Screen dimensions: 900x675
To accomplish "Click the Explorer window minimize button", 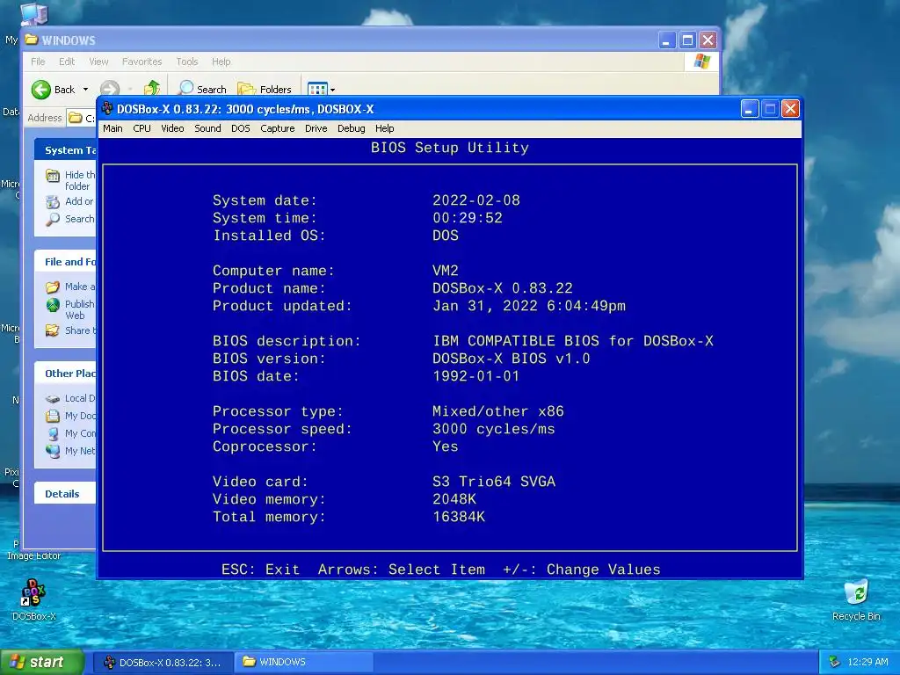I will [x=666, y=40].
